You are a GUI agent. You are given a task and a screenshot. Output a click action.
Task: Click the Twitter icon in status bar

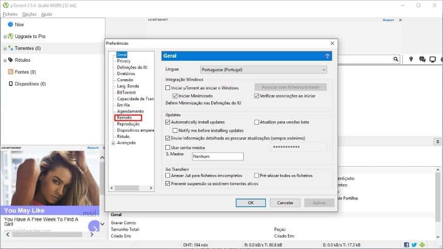[x=414, y=245]
